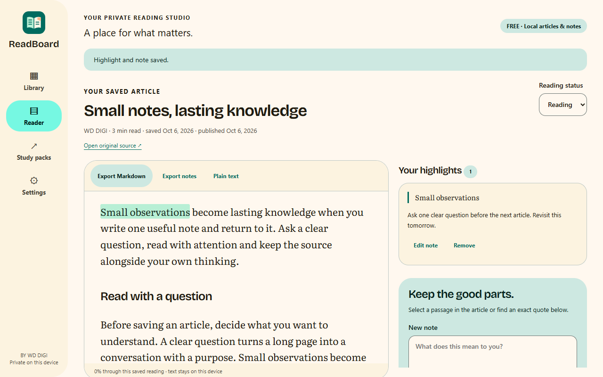Click the highlights count badge
Viewport: 603px width, 377px height.
click(x=470, y=172)
